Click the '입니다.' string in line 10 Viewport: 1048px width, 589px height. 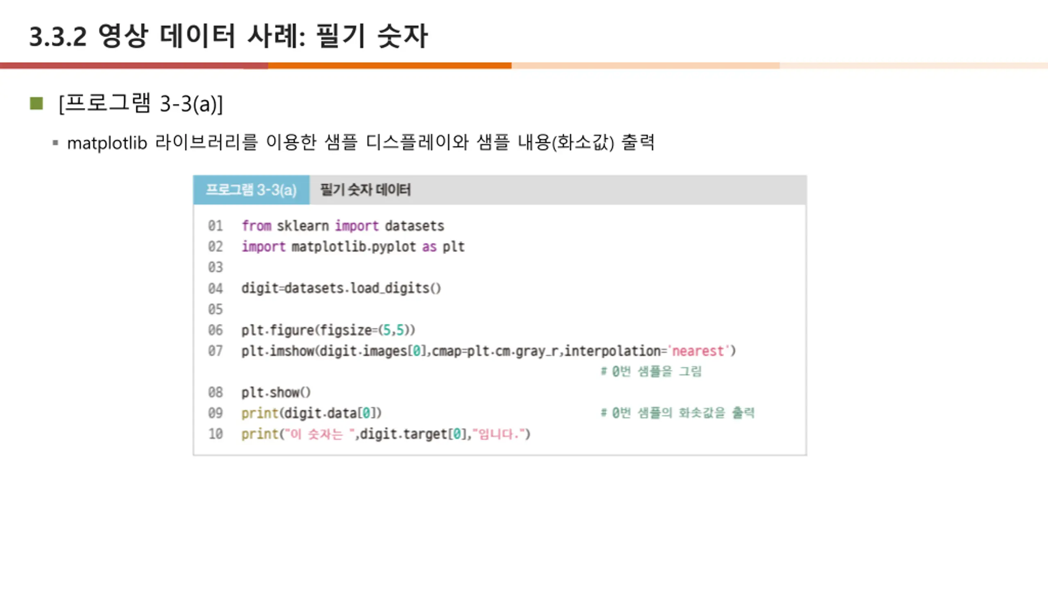pos(498,434)
